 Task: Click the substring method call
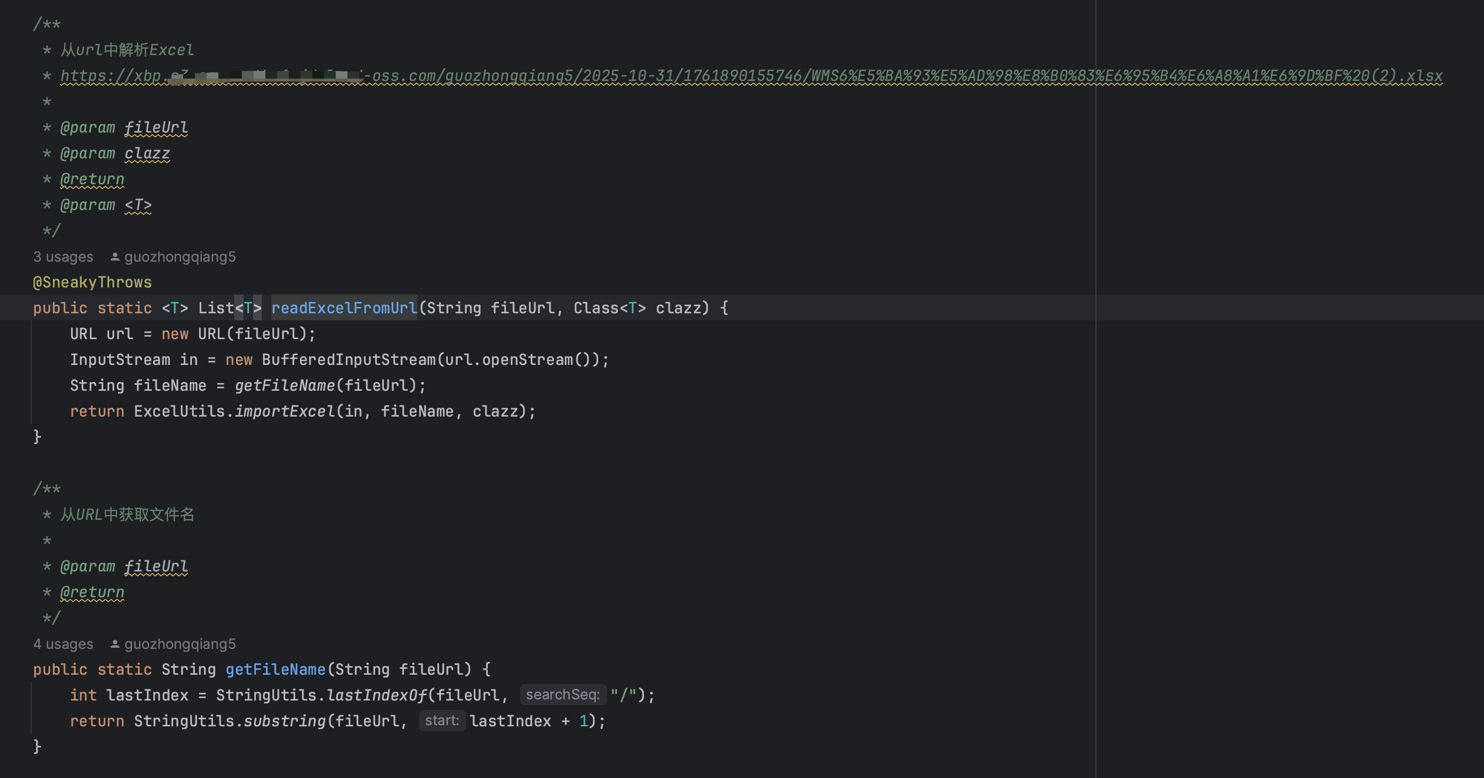285,721
